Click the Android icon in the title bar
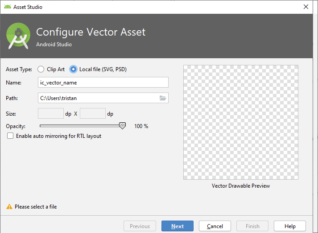318x233 pixels. tap(8, 7)
